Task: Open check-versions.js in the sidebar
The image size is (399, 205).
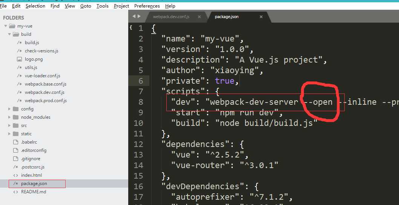Action: (x=41, y=51)
